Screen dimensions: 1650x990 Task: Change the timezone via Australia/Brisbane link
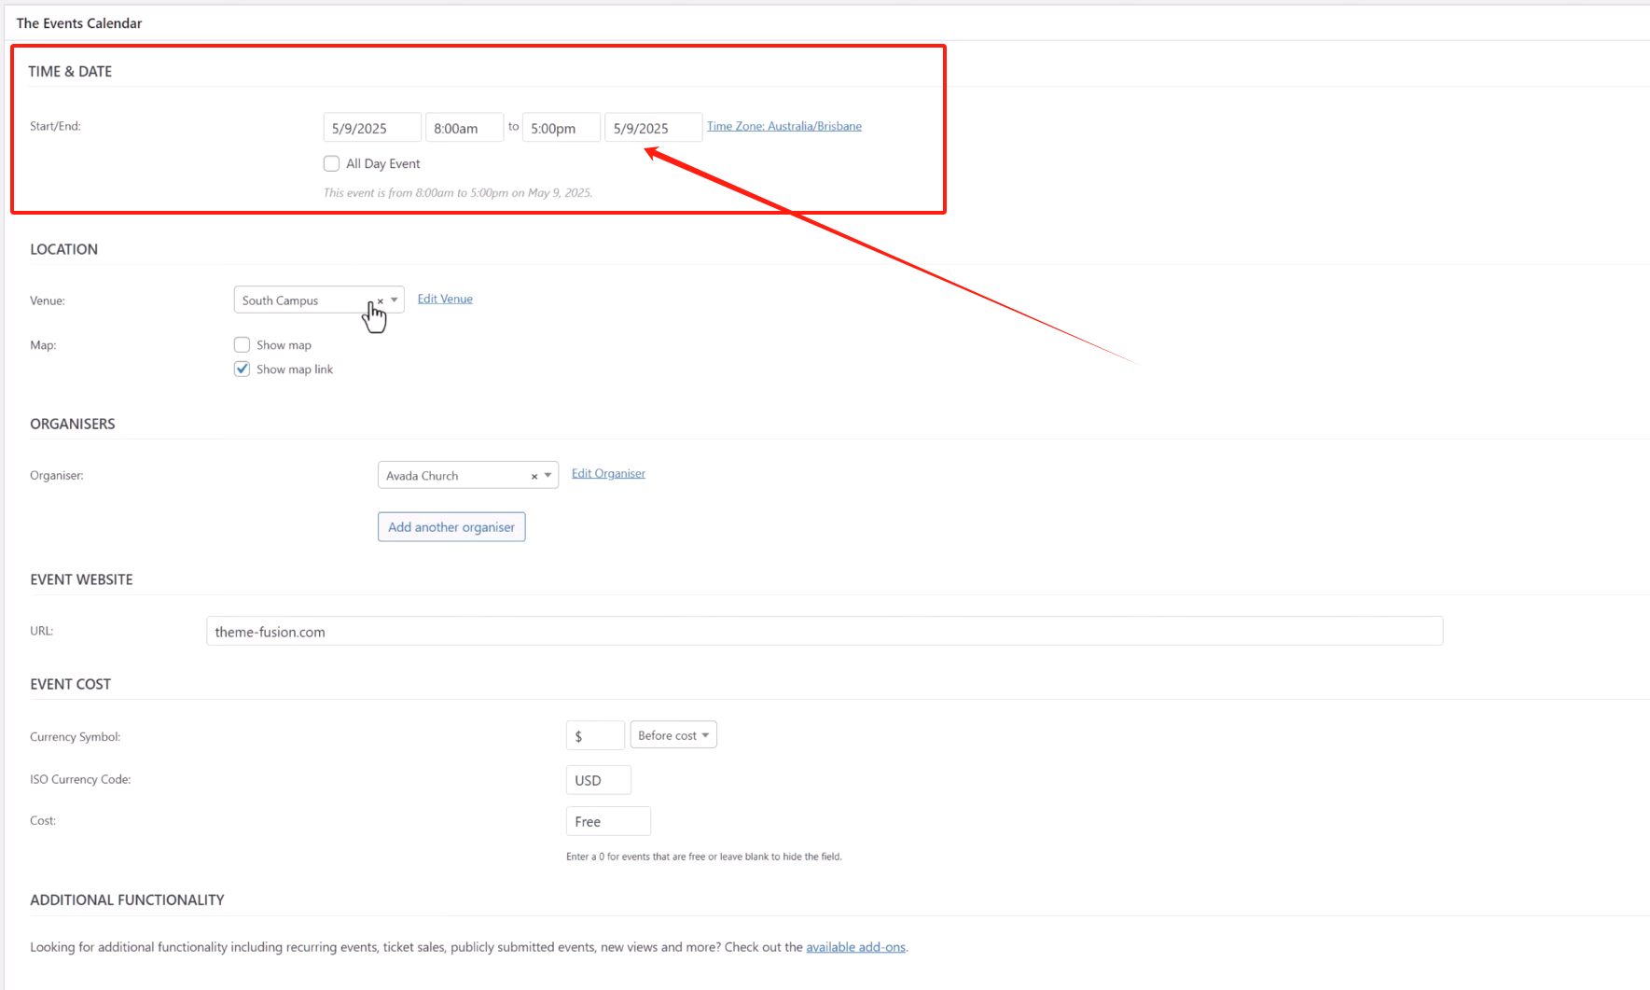pyautogui.click(x=784, y=125)
